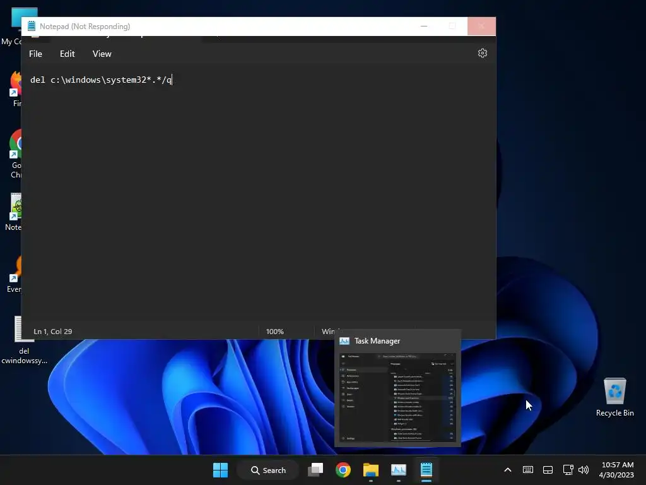Viewport: 646px width, 485px height.
Task: Open touch keyboard tray icon
Action: pyautogui.click(x=528, y=470)
